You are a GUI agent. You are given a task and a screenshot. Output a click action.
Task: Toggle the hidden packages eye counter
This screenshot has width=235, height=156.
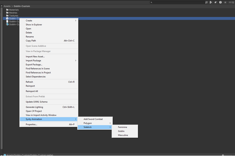pos(231,2)
